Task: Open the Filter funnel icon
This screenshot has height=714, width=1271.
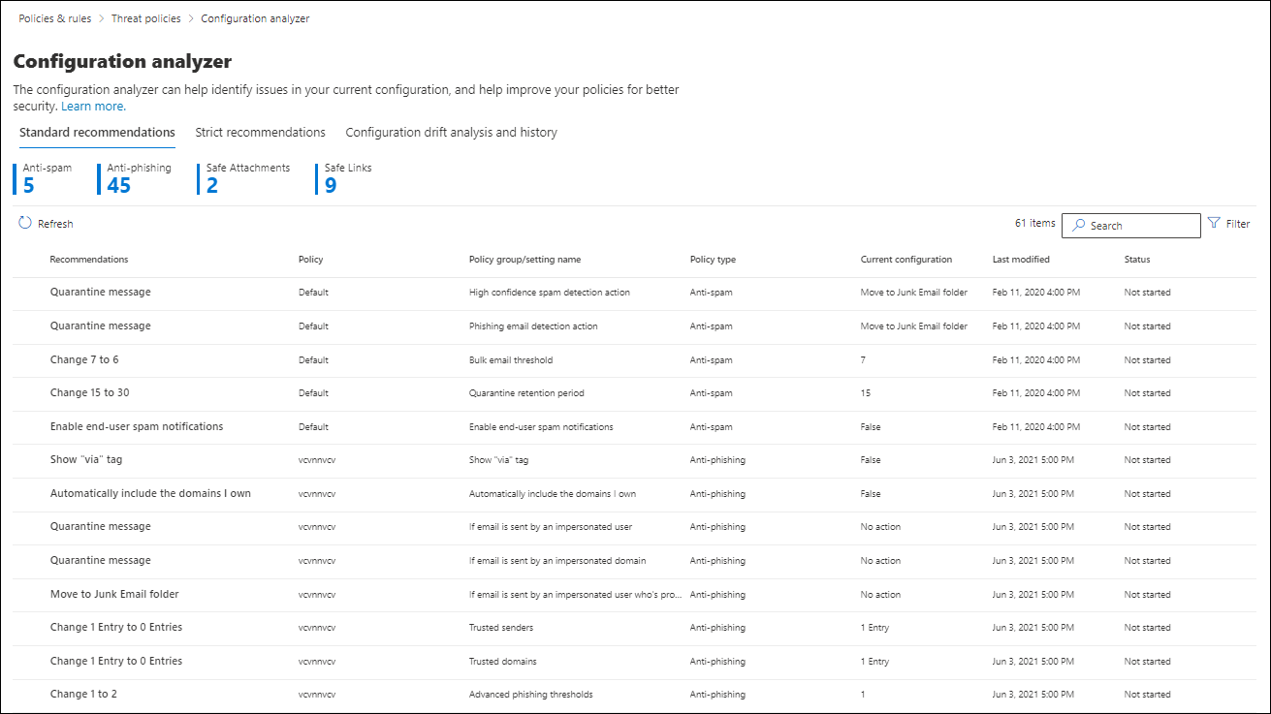Action: (1214, 224)
